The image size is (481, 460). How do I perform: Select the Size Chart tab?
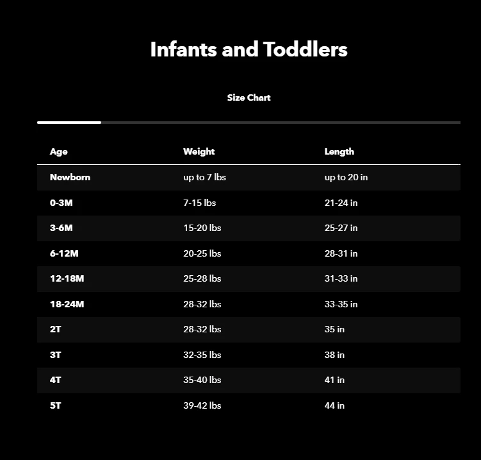click(x=249, y=98)
